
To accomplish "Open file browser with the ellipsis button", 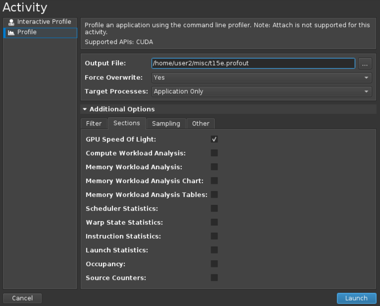I will click(x=365, y=63).
